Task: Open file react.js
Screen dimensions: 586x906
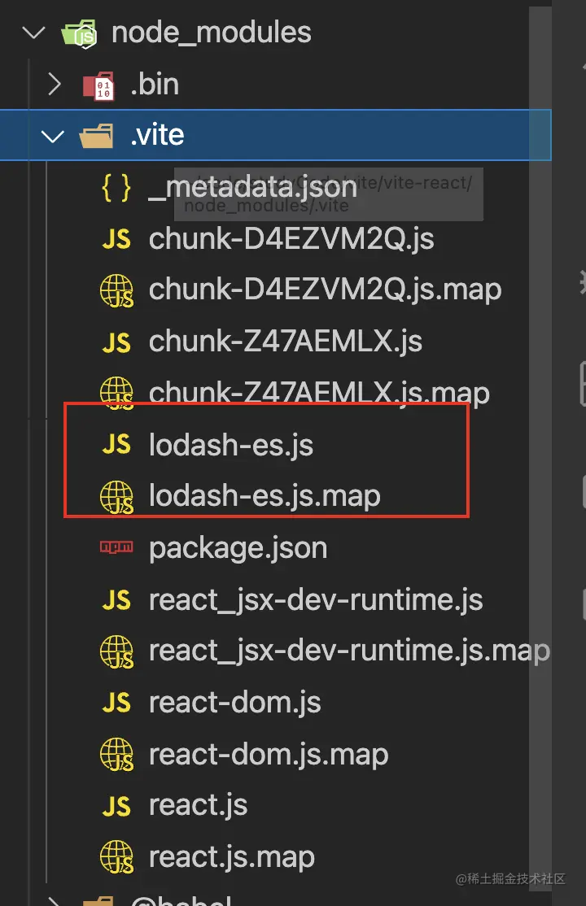Action: pyautogui.click(x=198, y=805)
